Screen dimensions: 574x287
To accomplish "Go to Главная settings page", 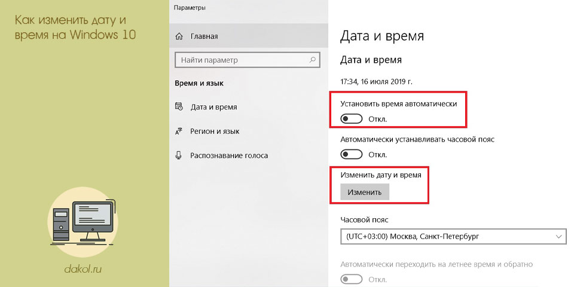I will 249,36.
